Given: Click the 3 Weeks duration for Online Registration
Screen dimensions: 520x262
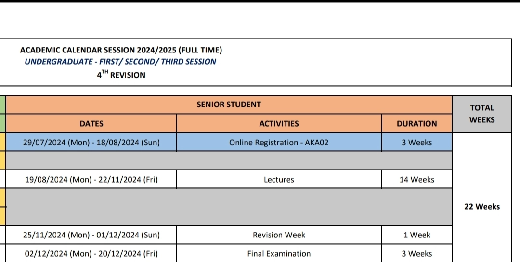Looking at the screenshot, I should coord(417,142).
